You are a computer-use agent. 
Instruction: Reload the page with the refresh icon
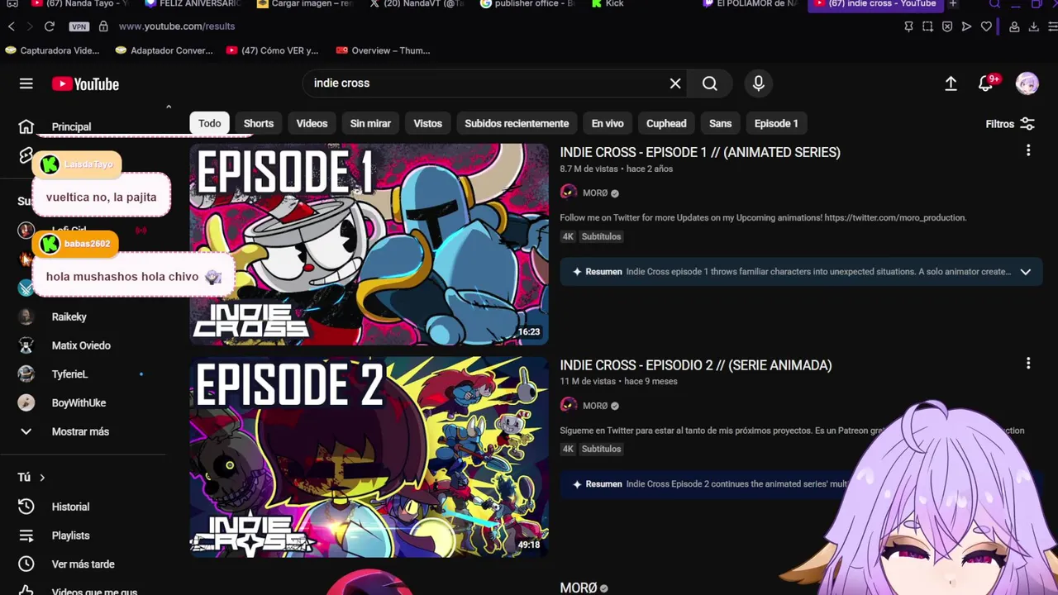click(50, 26)
